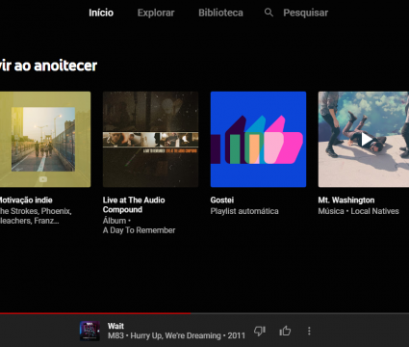Click the Playlist automática subtitle

point(244,211)
